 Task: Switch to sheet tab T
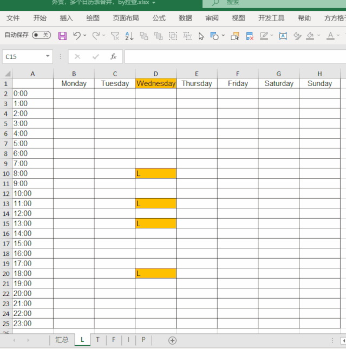point(97,340)
